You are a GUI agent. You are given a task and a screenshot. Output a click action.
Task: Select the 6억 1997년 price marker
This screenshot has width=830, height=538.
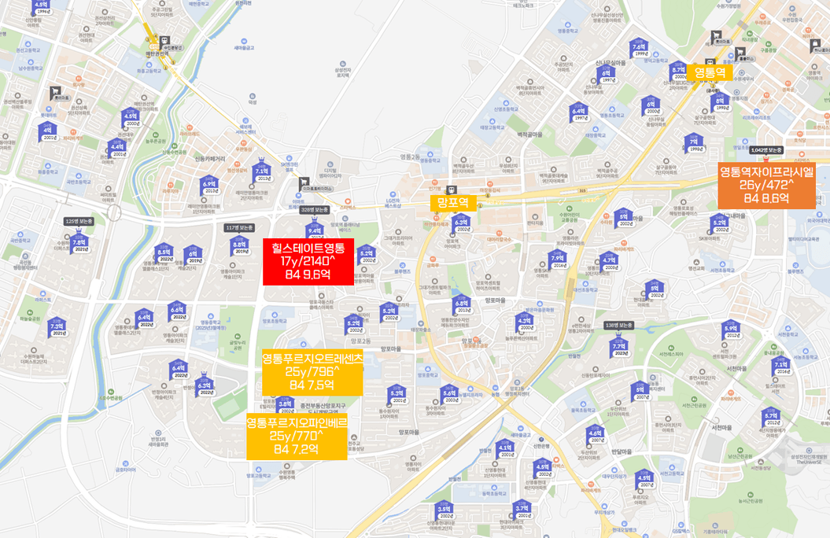tap(607, 76)
